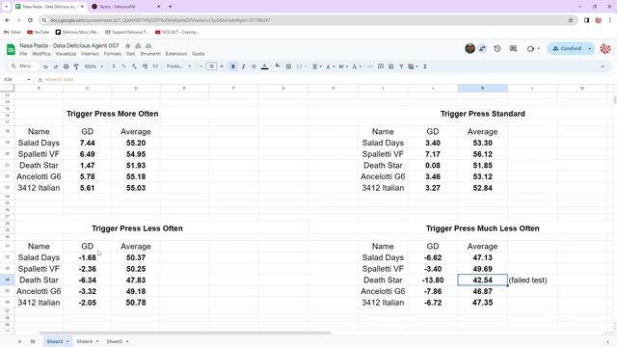Toggle strikethrough formatting
617x347 pixels.
254,67
